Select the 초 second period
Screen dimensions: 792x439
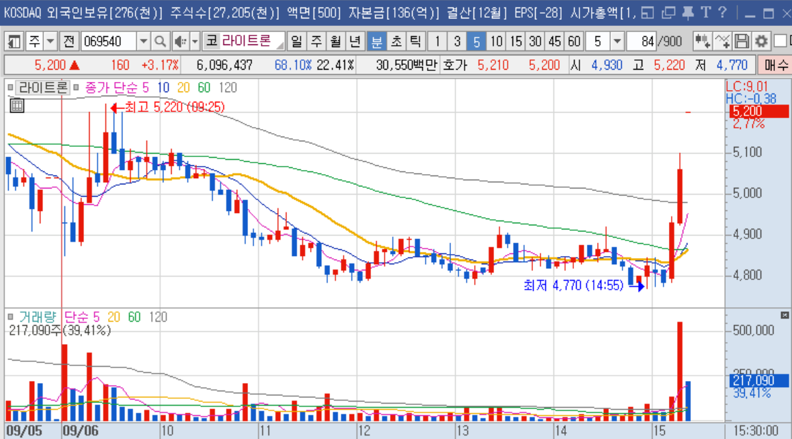click(x=396, y=42)
